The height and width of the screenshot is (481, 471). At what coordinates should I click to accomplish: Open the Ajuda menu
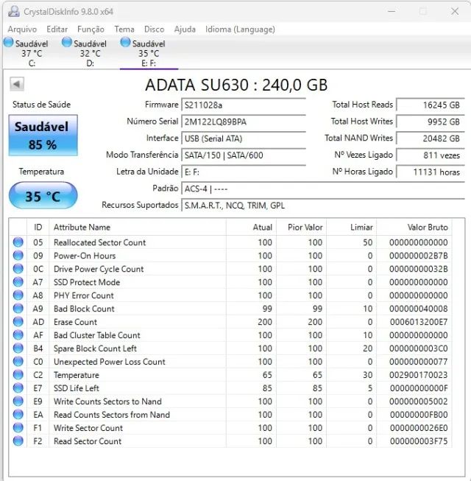pos(185,29)
